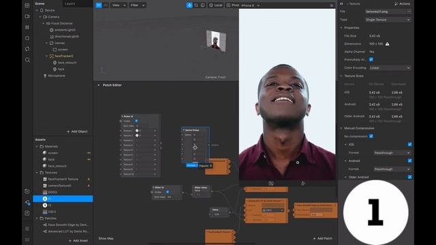Image resolution: width=436 pixels, height=245 pixels.
Task: Click the restart/refresh icon in left toolbar
Action: pyautogui.click(x=27, y=49)
